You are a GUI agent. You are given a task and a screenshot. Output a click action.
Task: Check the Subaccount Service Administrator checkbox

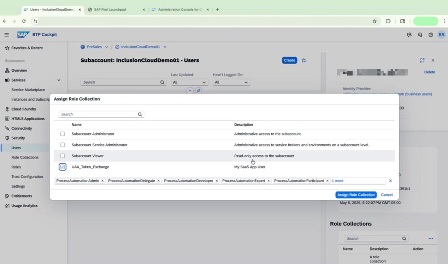tap(63, 145)
